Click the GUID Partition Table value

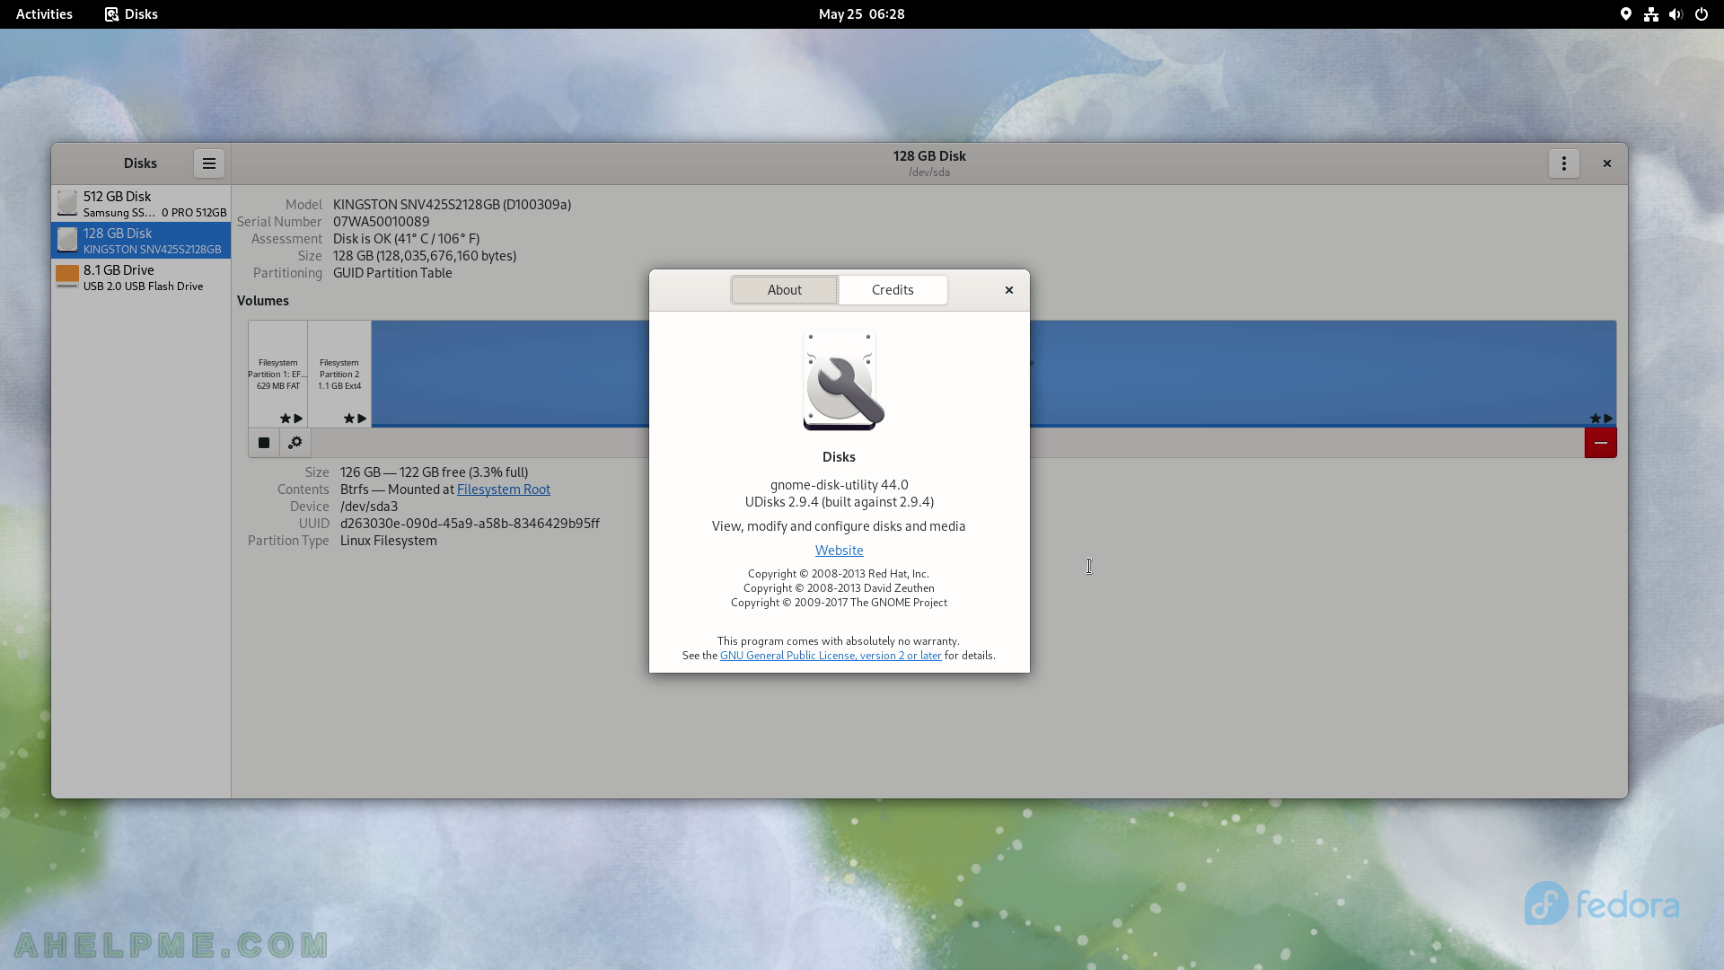(392, 273)
